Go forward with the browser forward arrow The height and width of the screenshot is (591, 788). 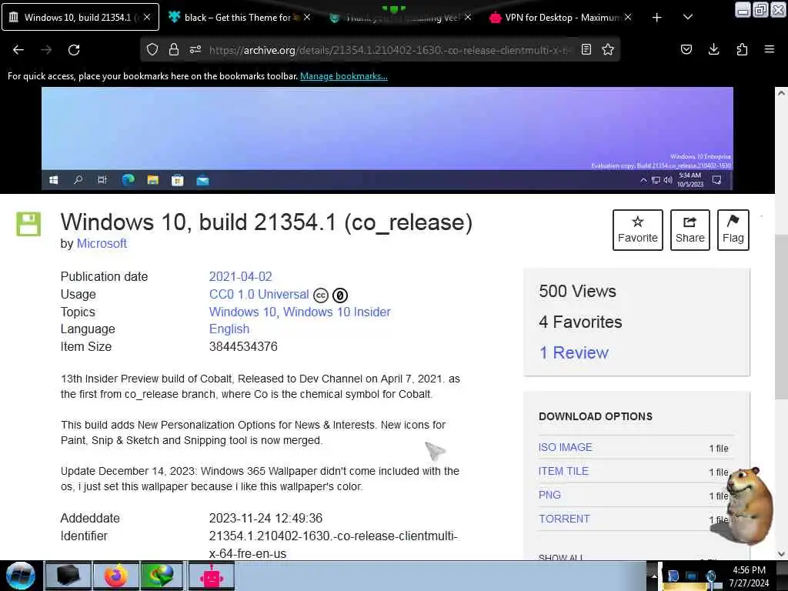[46, 50]
